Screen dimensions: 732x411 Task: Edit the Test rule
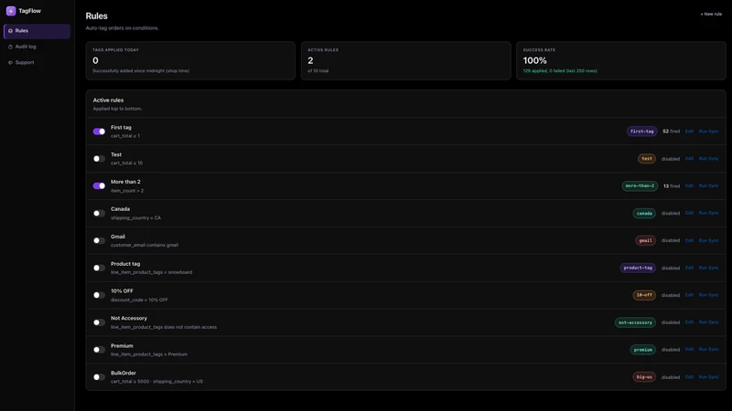[689, 158]
